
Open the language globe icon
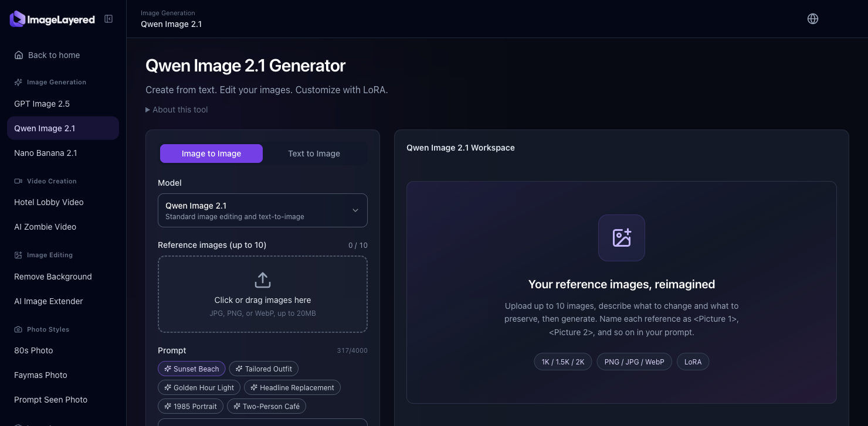point(813,19)
